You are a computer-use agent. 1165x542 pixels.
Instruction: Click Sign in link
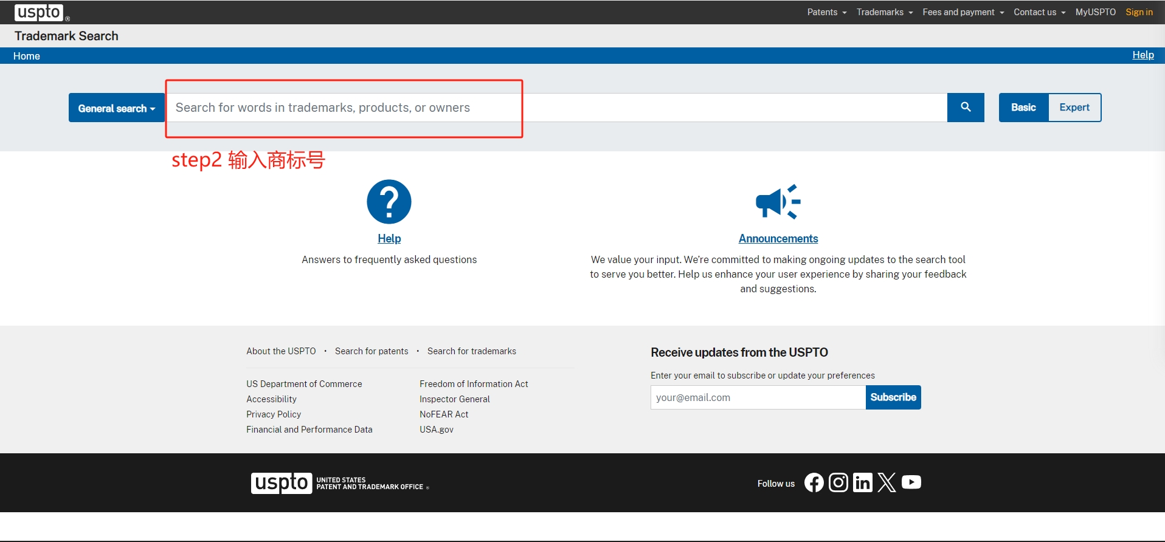click(x=1139, y=12)
